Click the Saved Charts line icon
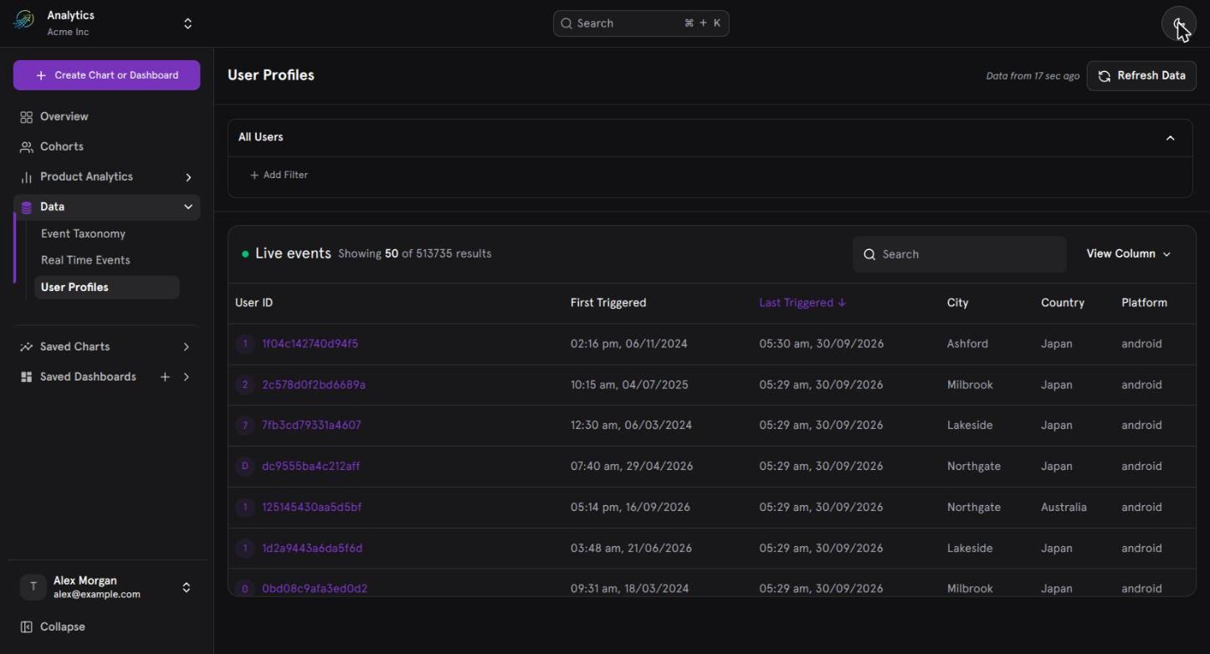The image size is (1210, 654). [26, 347]
